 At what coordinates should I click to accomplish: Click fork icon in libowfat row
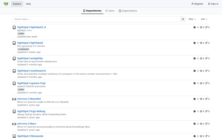206,99
